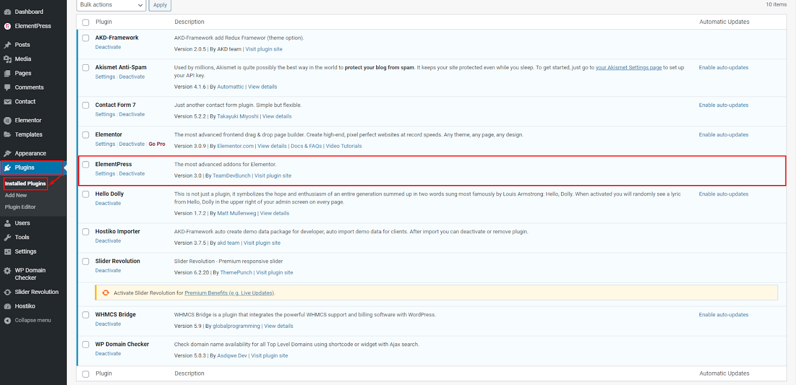The width and height of the screenshot is (796, 385).
Task: Deactivate the Hostiko Importer plugin
Action: 108,241
